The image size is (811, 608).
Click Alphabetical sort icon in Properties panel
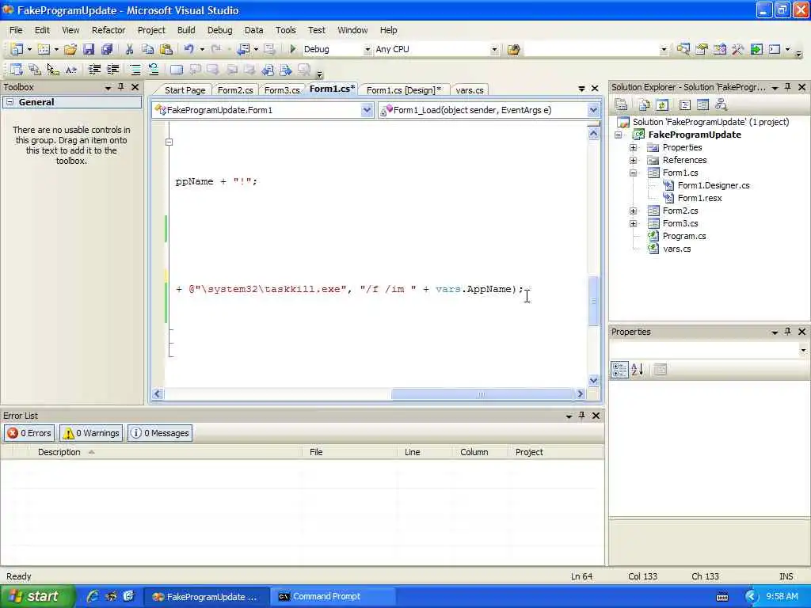[638, 369]
